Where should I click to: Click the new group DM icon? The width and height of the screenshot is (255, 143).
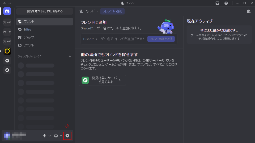[x=248, y=11]
